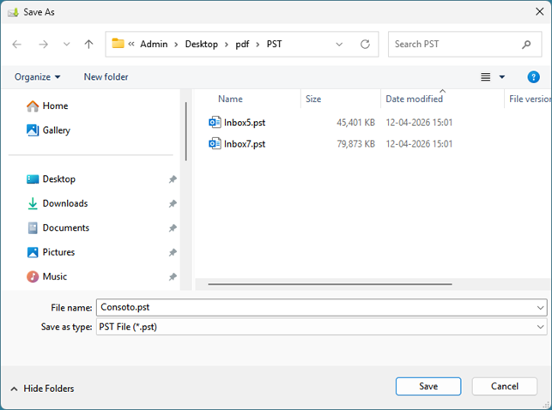Expand the Save as type dropdown

coord(539,327)
